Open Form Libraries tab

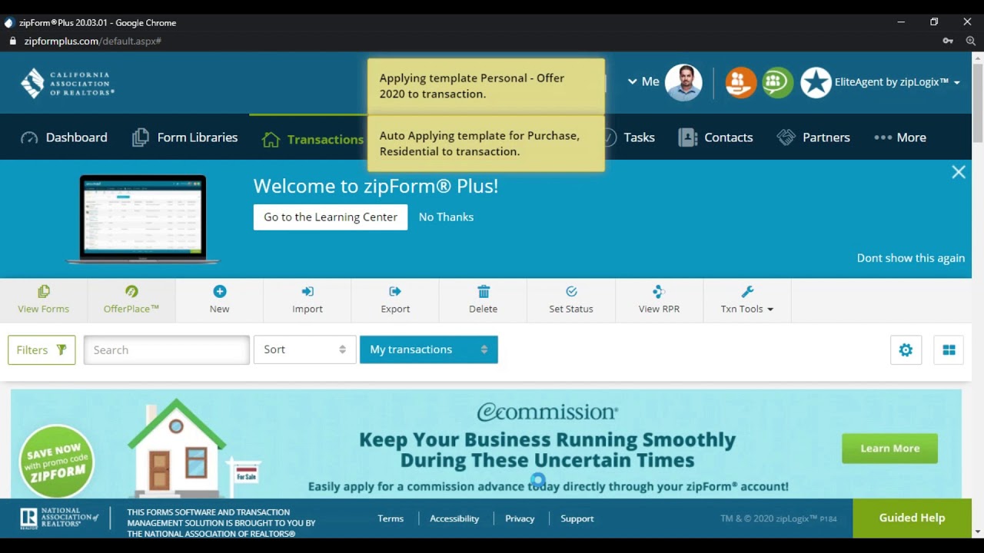[185, 137]
